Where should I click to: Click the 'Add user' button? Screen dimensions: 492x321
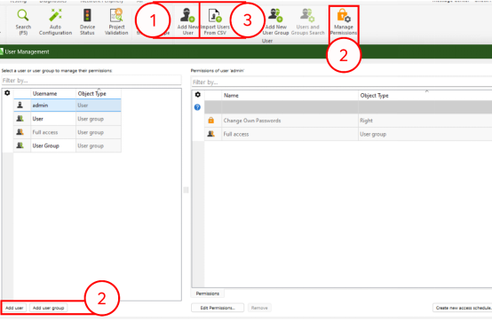click(x=14, y=308)
